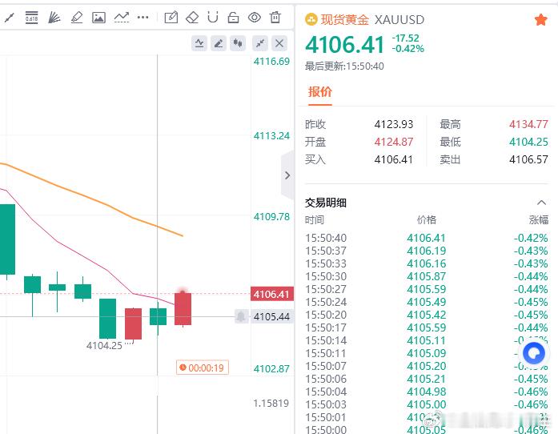558x434 pixels.
Task: Close the chart with the X button
Action: pyautogui.click(x=279, y=43)
